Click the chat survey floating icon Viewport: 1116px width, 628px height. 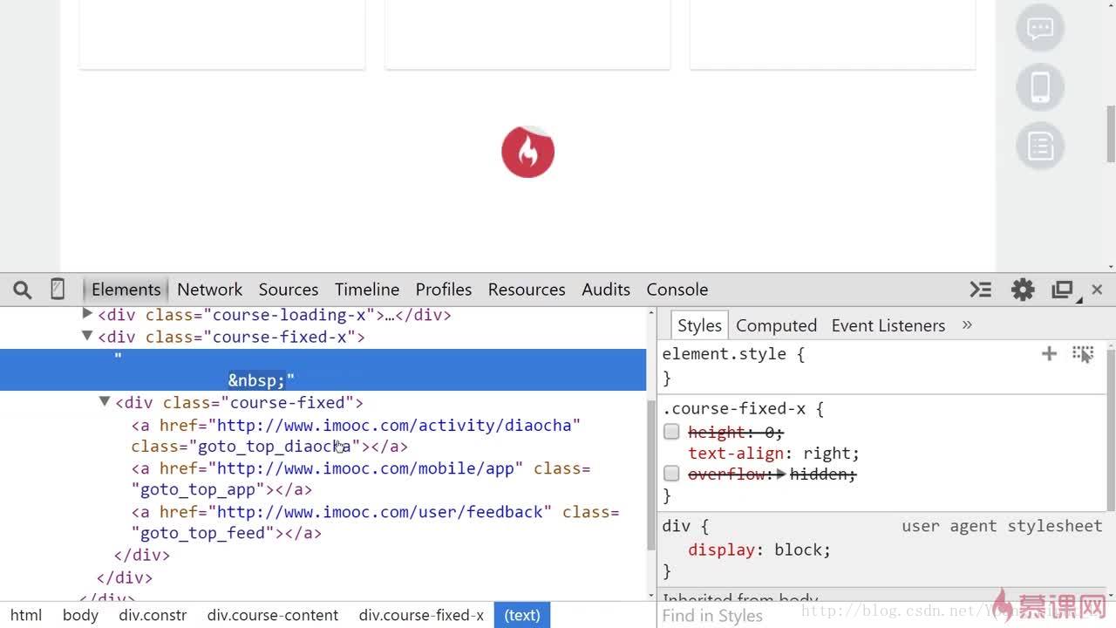[1040, 28]
